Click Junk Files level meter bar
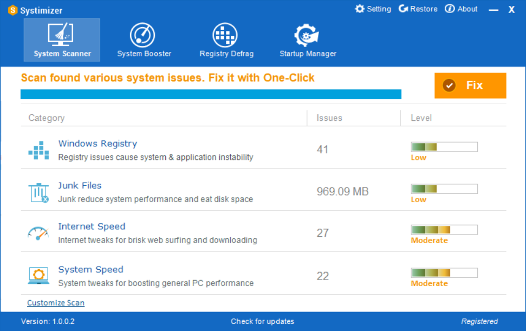526x331 pixels. [x=444, y=189]
